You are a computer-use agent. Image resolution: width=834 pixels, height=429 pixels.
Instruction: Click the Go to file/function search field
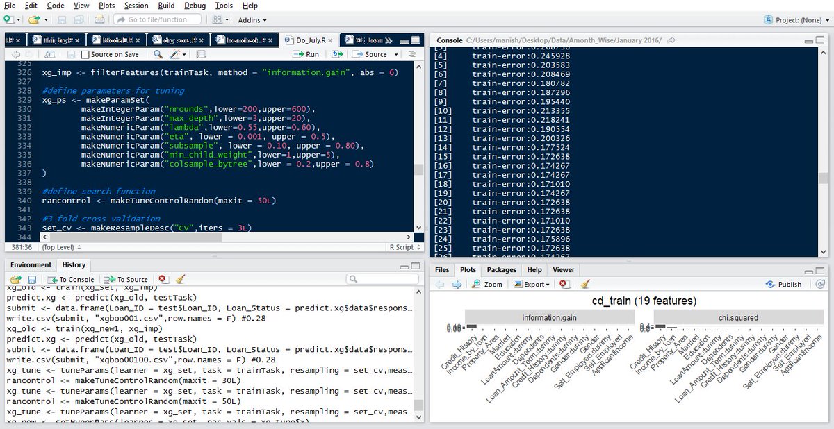[156, 19]
